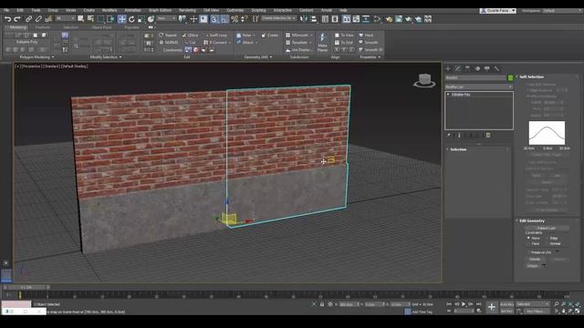Toggle the Spinner Snap button
584x328 pixels.
[x=244, y=19]
